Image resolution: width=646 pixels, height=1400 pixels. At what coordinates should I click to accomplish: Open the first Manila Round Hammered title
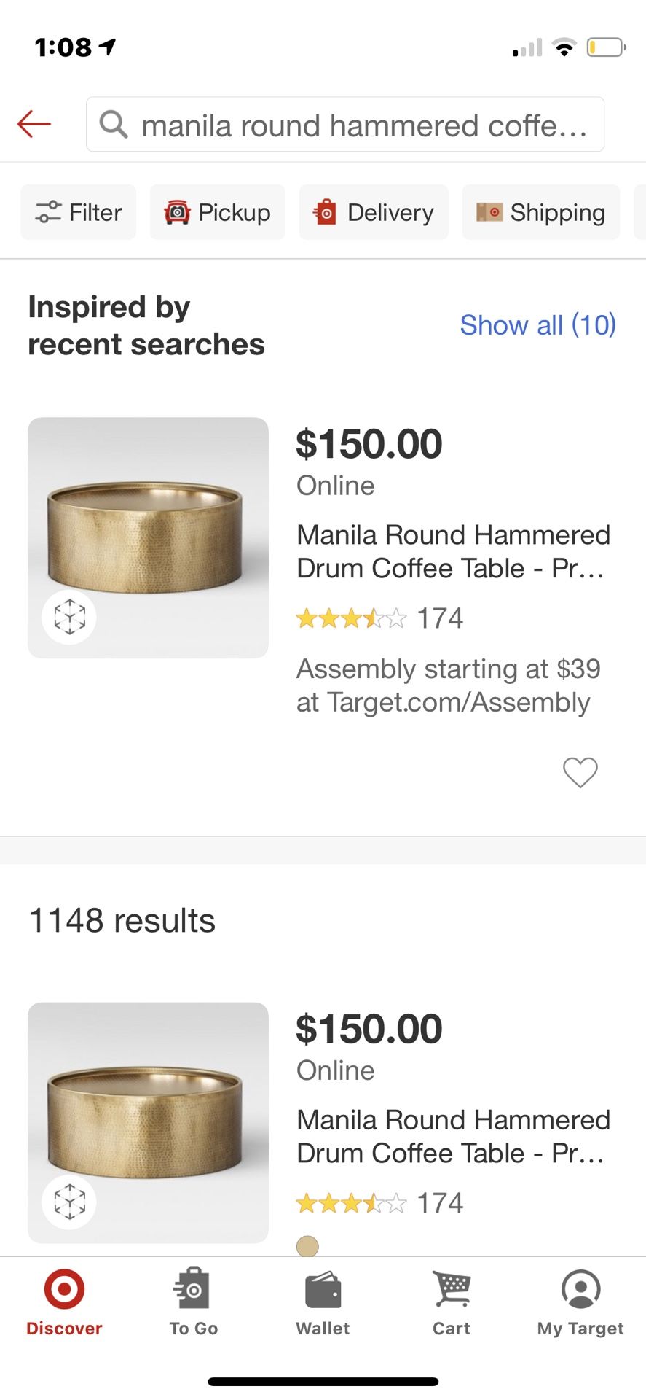452,551
